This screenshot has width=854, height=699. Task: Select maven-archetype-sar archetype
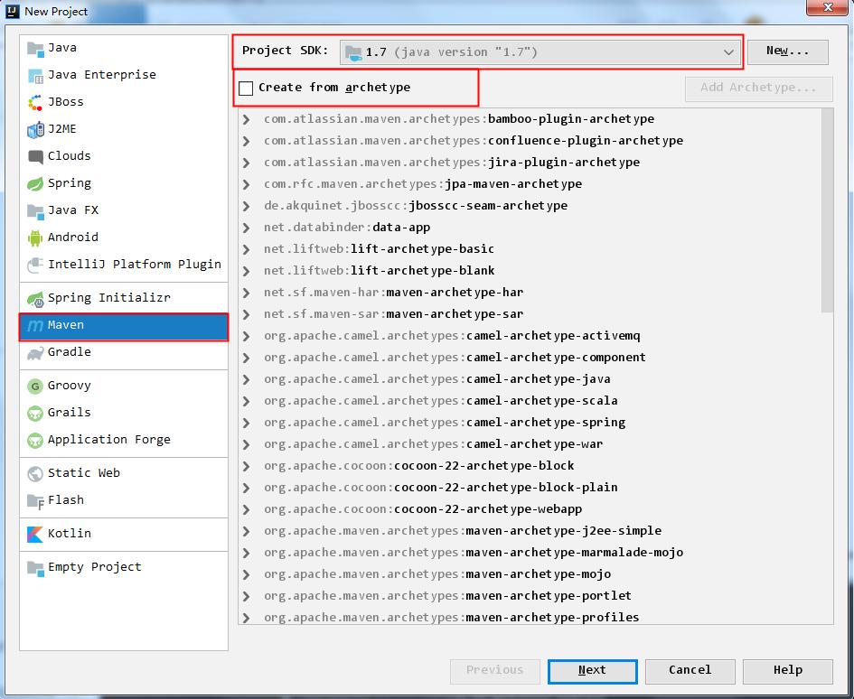[x=393, y=314]
